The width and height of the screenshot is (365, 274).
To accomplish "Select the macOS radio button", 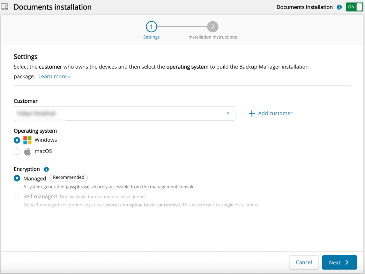I will coord(17,152).
